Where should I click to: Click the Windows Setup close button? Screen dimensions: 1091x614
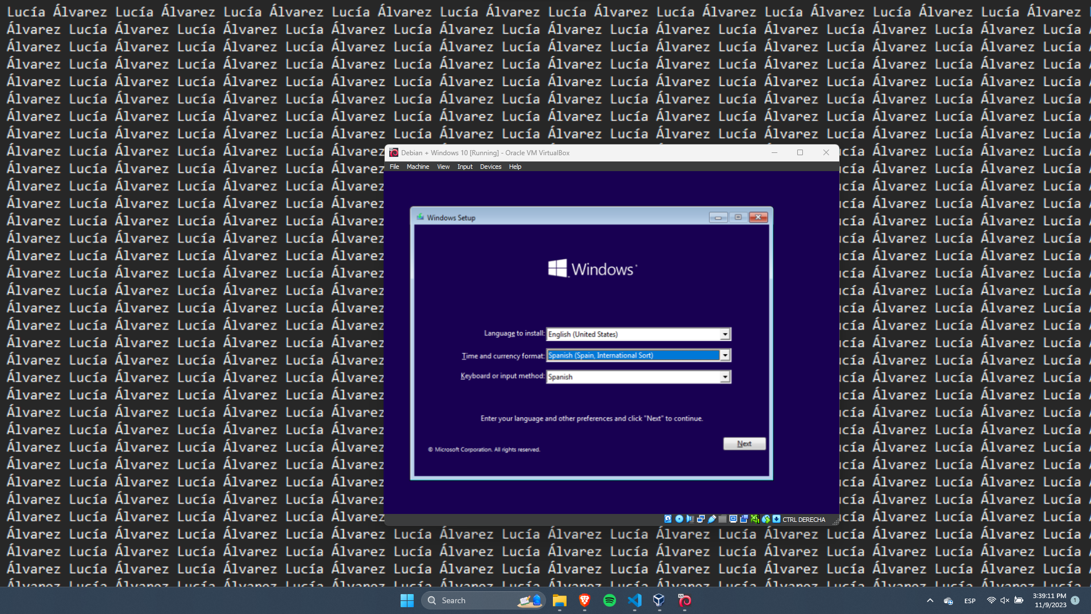(758, 217)
